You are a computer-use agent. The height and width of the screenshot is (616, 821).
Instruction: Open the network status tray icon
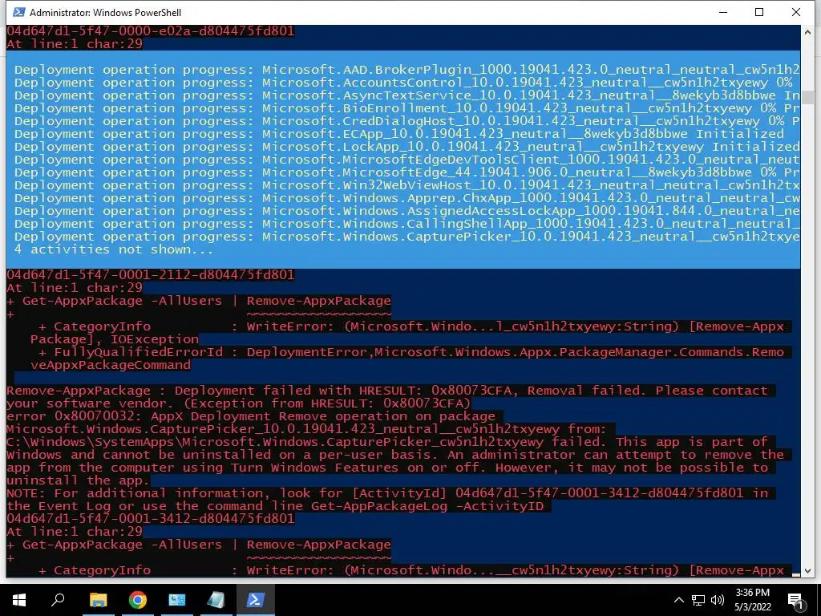[698, 600]
